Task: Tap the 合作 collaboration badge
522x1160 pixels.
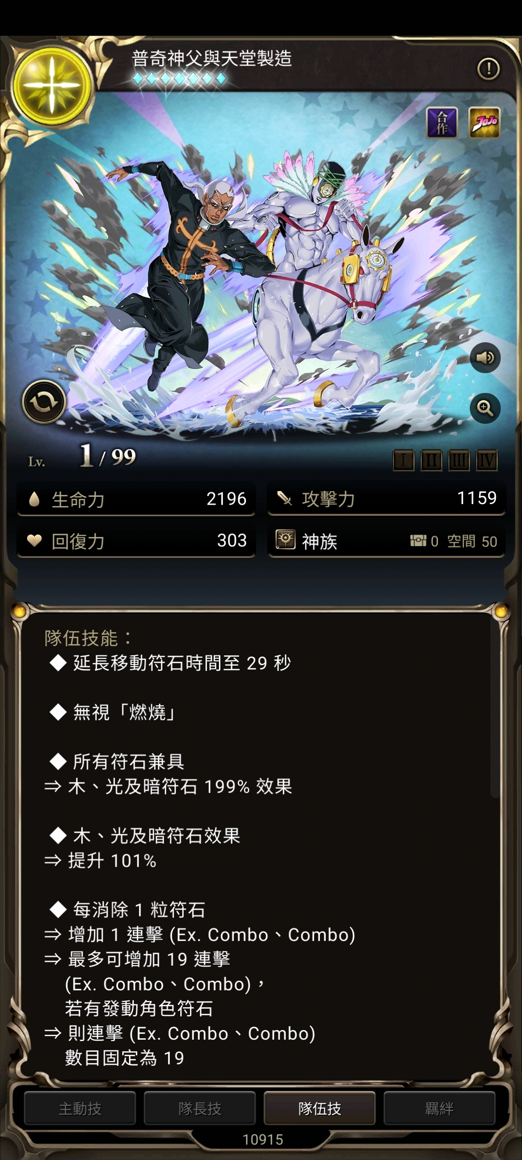Action: [442, 122]
